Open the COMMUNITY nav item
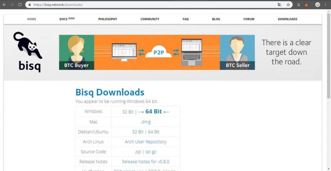 pos(150,19)
